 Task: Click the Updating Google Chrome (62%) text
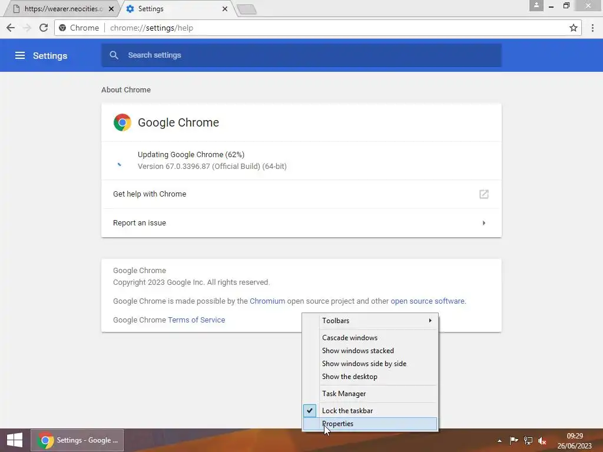(x=191, y=155)
